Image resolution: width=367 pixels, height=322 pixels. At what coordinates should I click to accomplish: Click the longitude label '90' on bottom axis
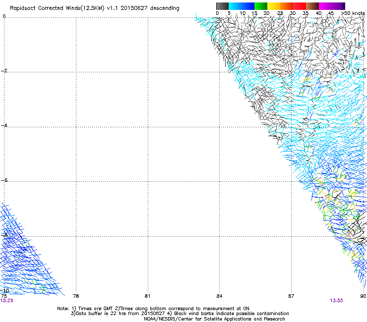(x=363, y=296)
